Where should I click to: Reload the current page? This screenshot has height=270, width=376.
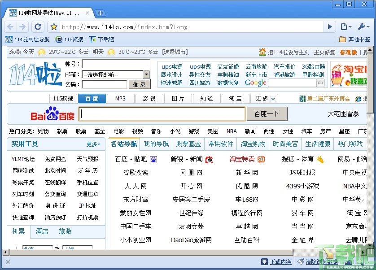(x=38, y=26)
